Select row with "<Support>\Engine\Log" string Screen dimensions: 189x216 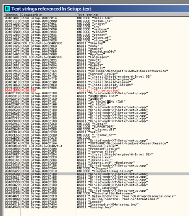(96, 171)
